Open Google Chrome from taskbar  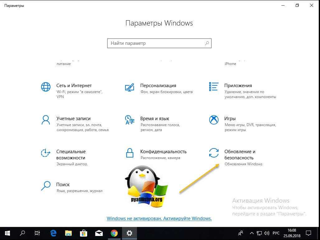114,233
